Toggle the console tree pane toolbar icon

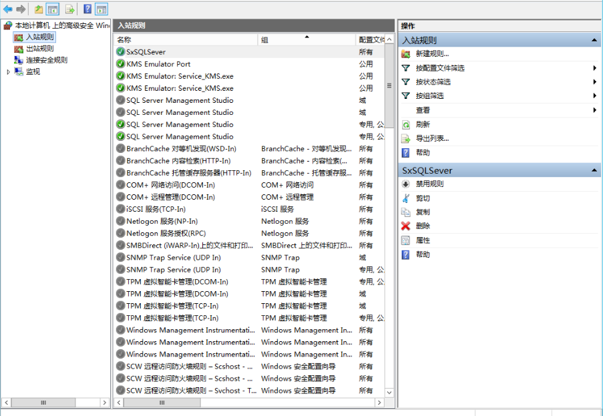[x=53, y=9]
